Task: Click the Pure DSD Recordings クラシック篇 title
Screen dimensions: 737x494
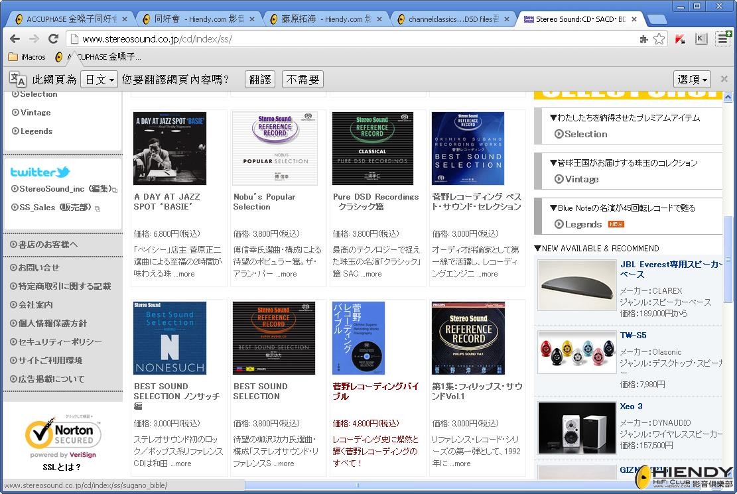Action: [375, 202]
